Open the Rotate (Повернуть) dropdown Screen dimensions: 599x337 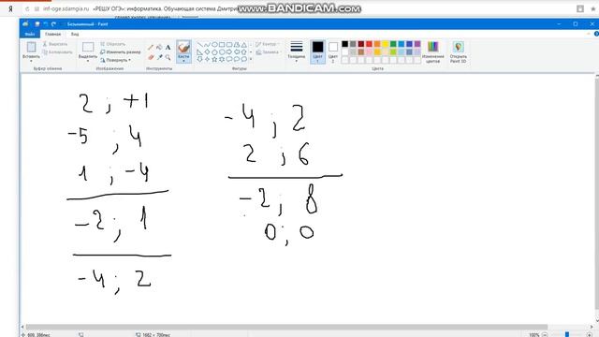pos(115,60)
